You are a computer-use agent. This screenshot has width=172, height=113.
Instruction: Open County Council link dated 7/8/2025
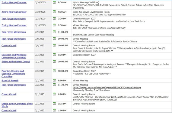(9, 45)
